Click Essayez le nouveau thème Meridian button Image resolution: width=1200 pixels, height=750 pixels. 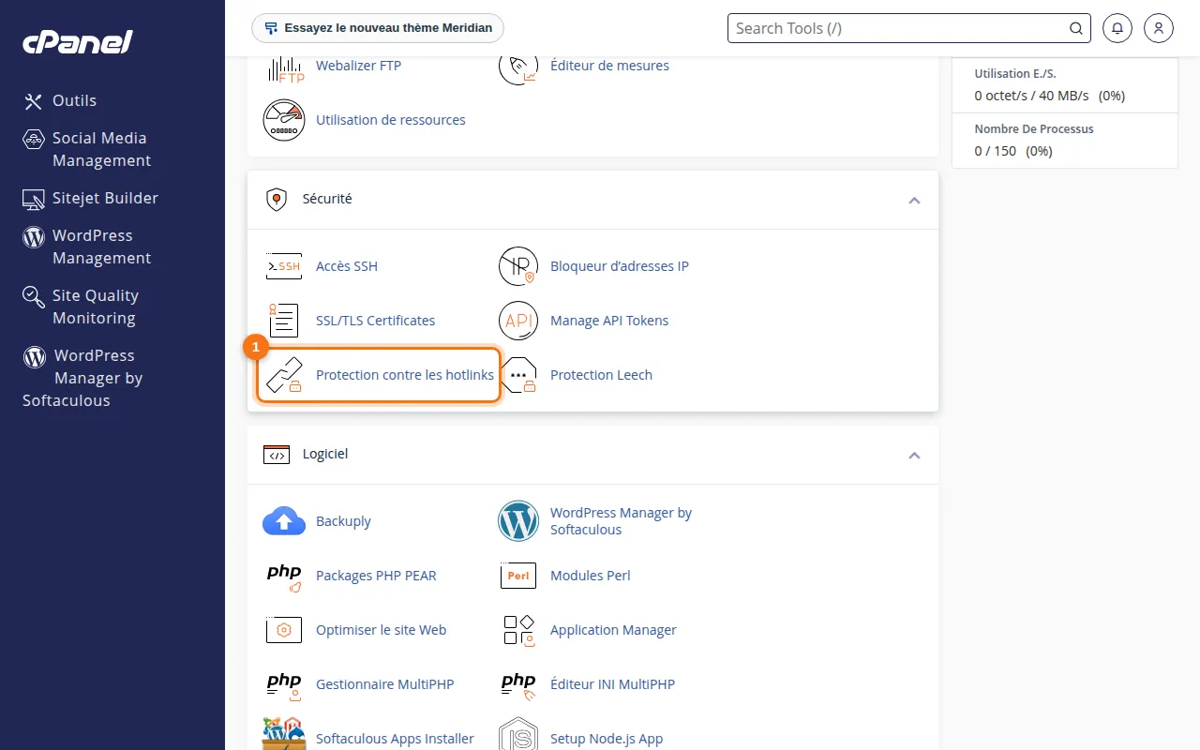coord(378,28)
